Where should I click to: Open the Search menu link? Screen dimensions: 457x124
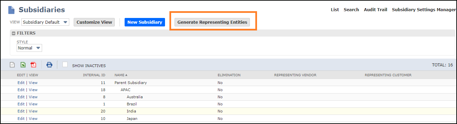click(x=351, y=10)
